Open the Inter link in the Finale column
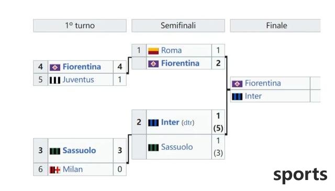The height and width of the screenshot is (191, 335). click(253, 96)
